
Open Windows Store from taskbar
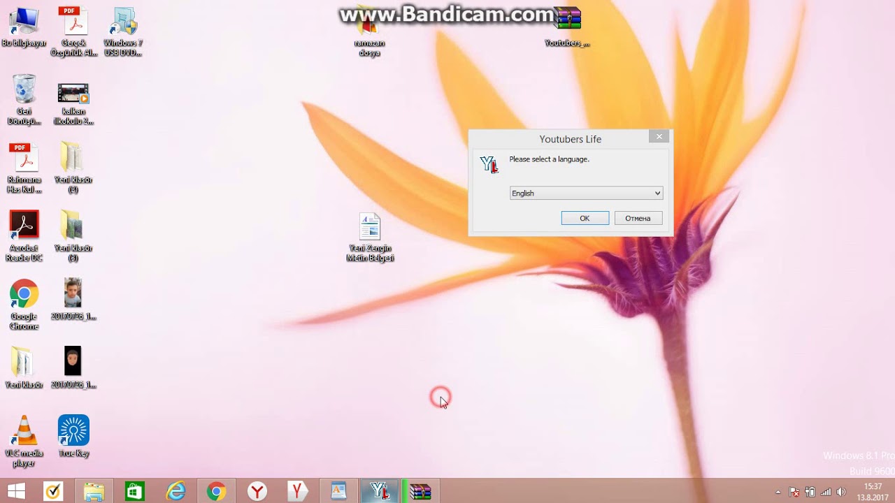pos(134,491)
